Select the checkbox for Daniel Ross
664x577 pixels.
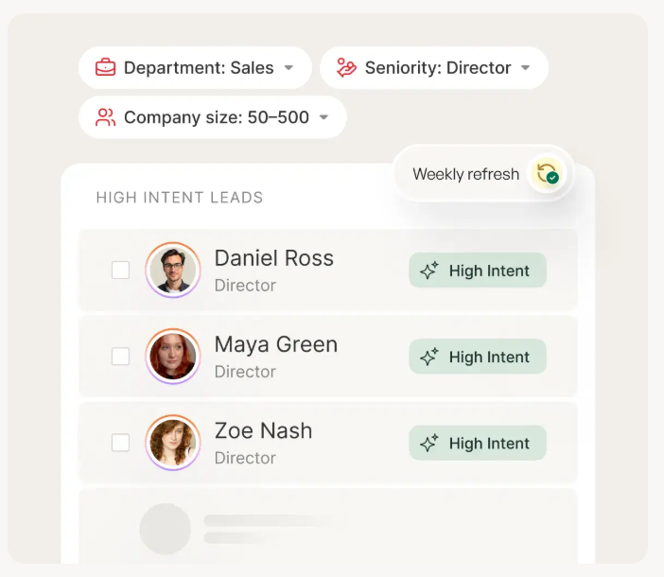121,271
